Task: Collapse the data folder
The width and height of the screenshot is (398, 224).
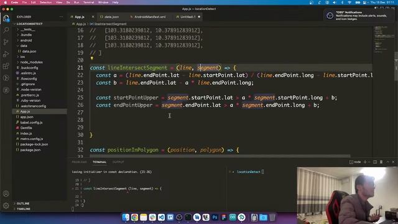Action: [x=24, y=45]
